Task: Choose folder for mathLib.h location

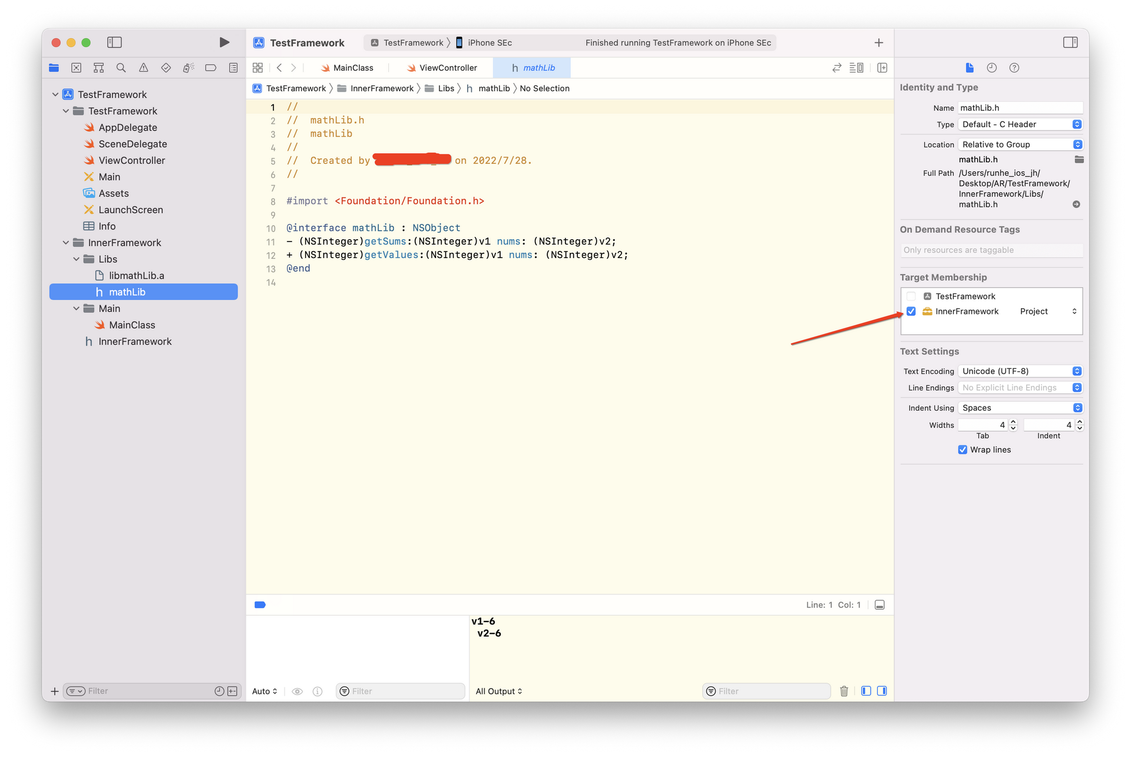Action: coord(1079,160)
